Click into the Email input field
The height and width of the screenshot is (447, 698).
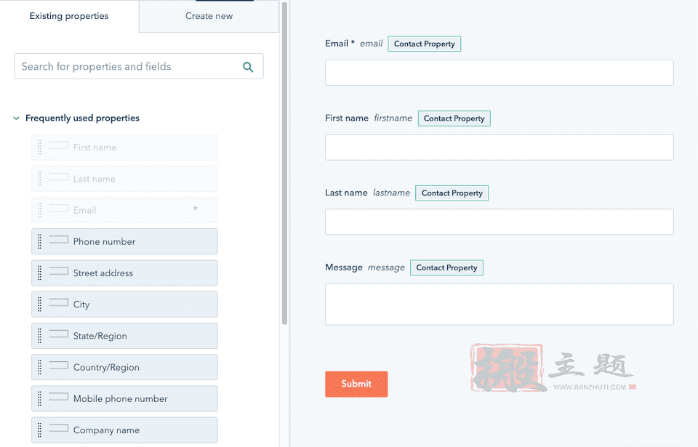499,73
